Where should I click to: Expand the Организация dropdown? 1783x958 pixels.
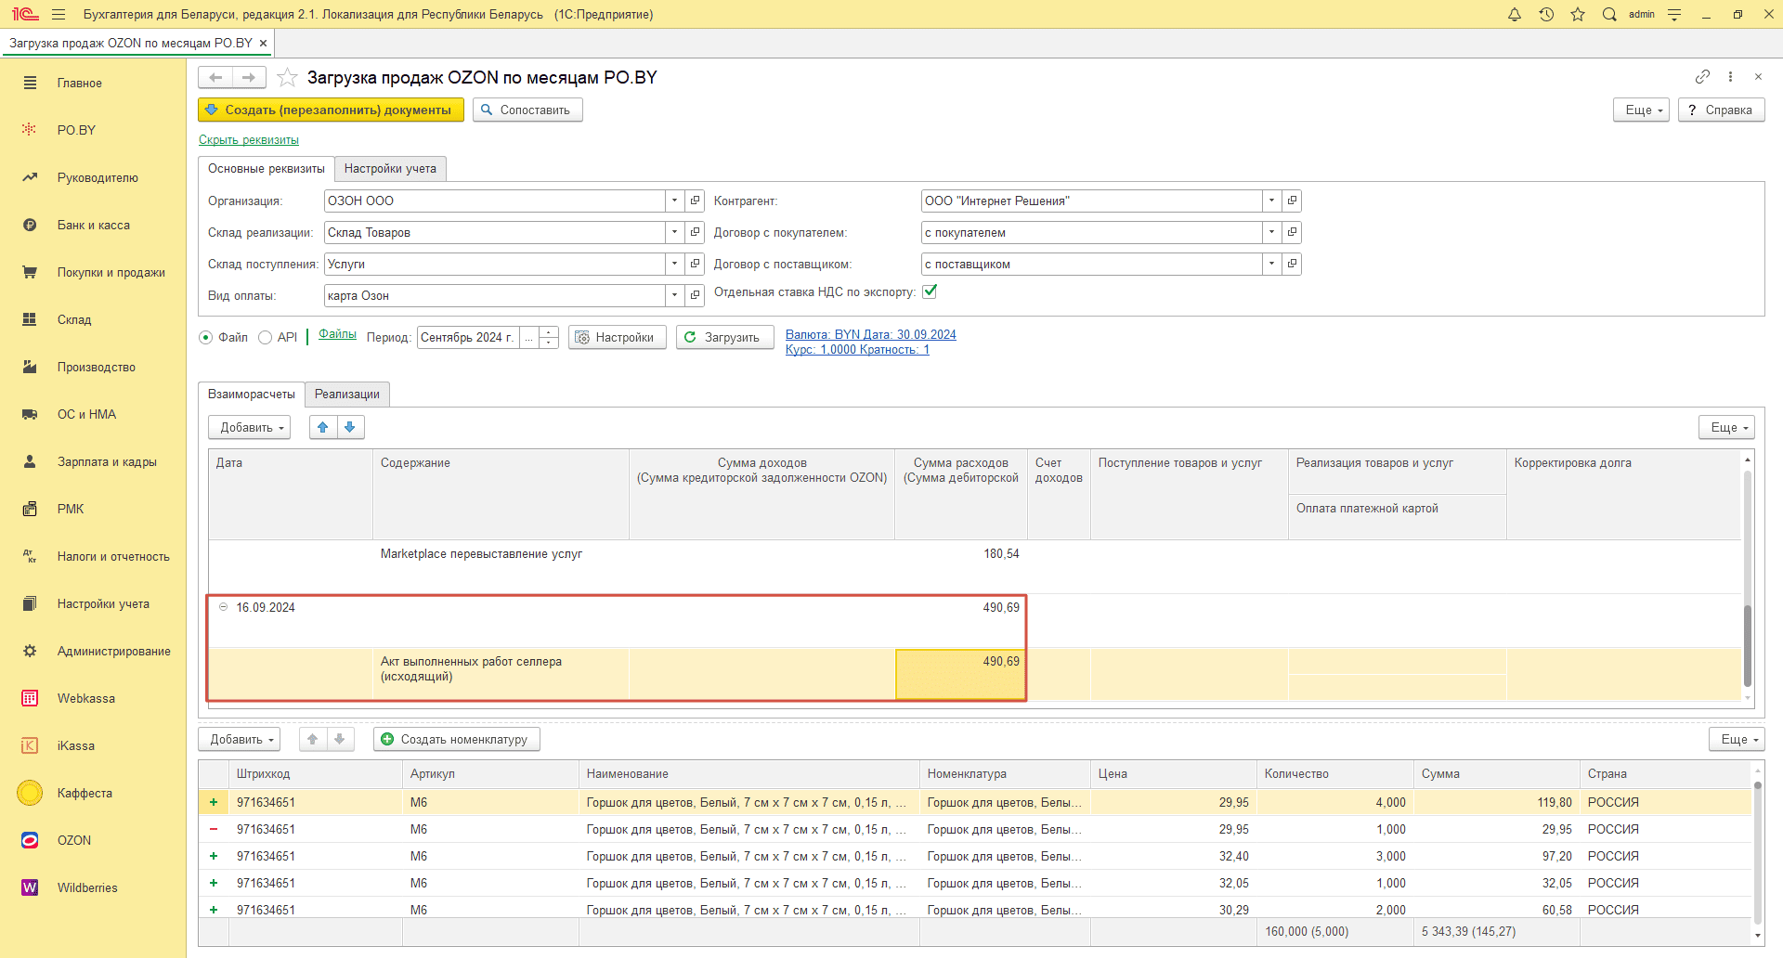click(674, 201)
